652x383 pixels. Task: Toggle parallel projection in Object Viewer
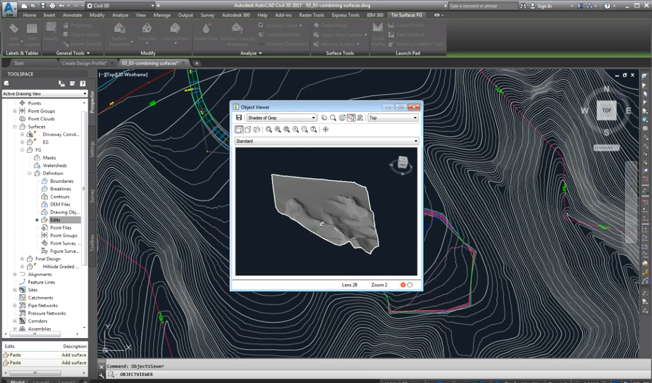(239, 130)
